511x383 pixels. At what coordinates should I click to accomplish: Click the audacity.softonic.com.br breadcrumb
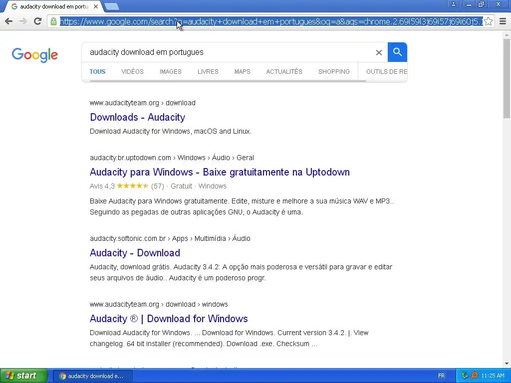[x=170, y=238]
